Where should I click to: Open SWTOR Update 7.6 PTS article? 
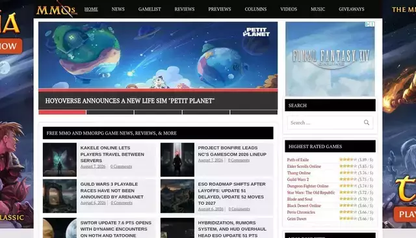(x=116, y=229)
